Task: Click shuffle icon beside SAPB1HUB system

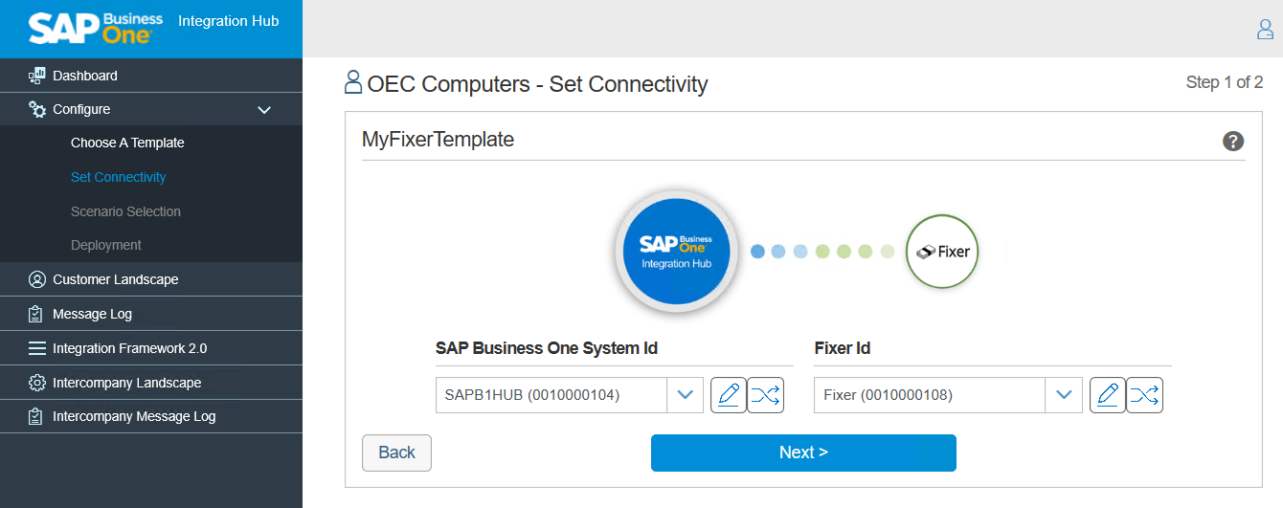Action: (x=765, y=395)
